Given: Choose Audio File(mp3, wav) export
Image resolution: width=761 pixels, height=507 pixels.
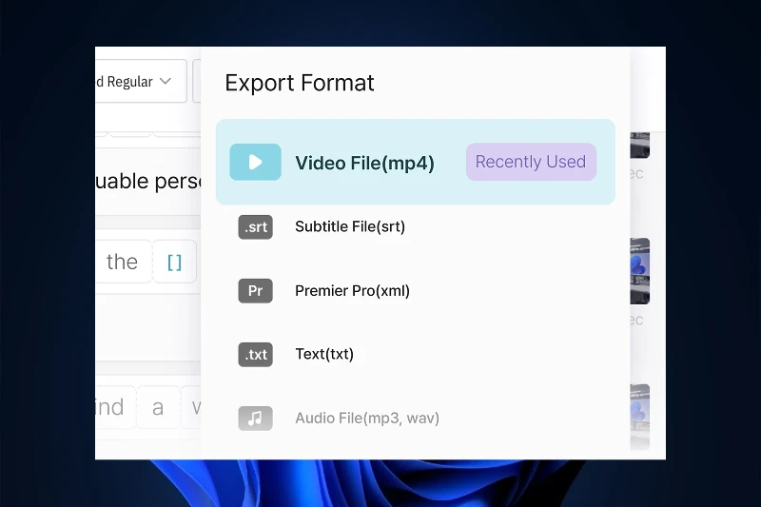Looking at the screenshot, I should [x=367, y=418].
